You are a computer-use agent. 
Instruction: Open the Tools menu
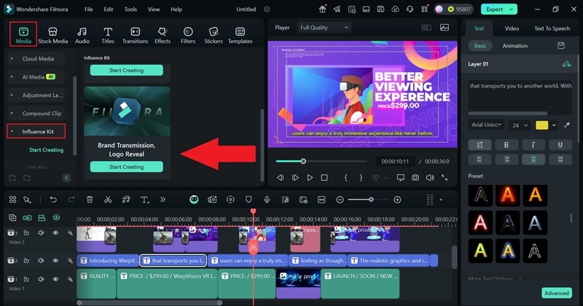click(130, 9)
